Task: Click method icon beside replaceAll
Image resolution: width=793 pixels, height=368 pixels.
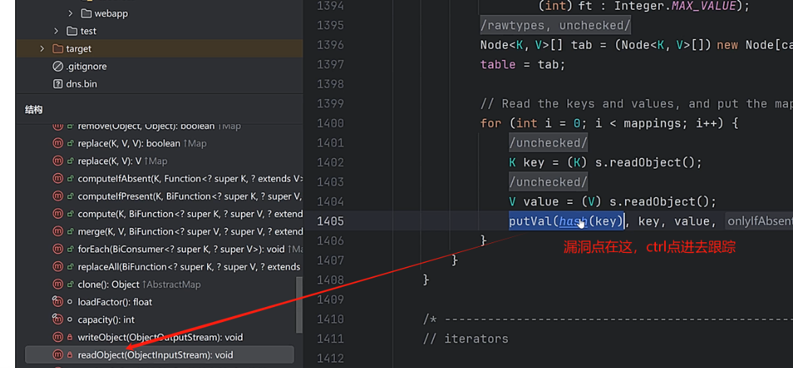Action: (58, 267)
